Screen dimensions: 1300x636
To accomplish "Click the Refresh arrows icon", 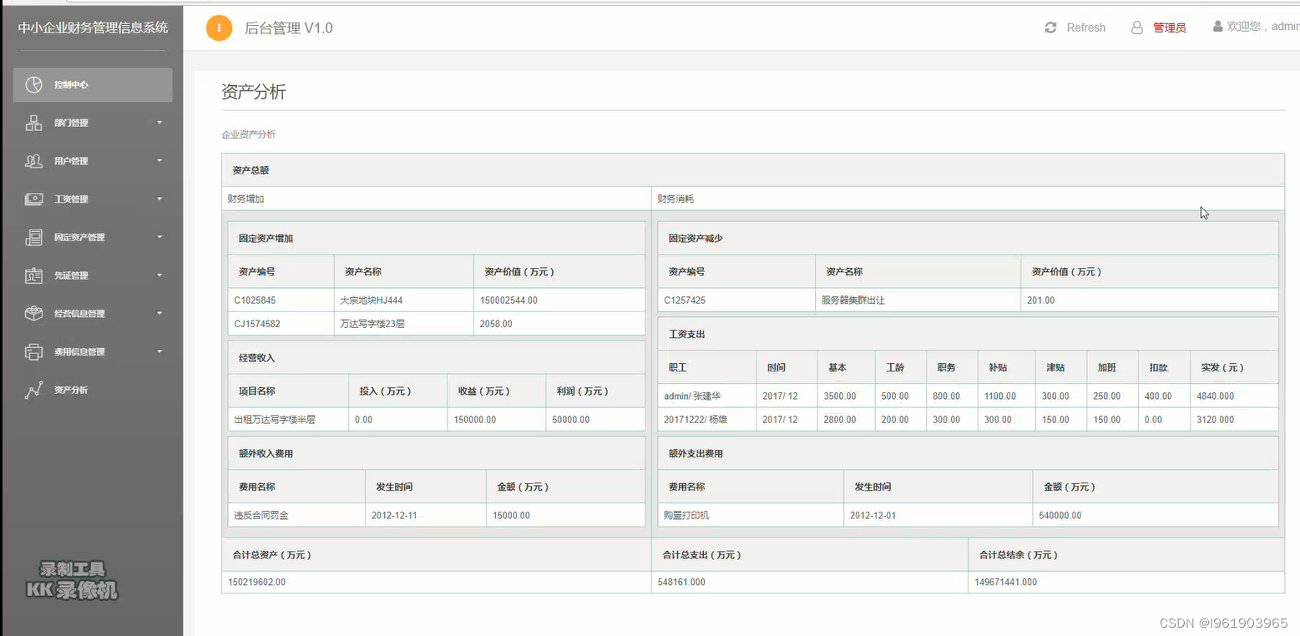I will 1050,28.
